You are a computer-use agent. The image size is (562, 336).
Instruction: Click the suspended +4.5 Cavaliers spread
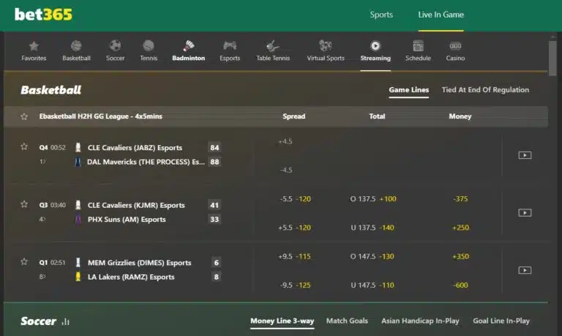point(285,141)
